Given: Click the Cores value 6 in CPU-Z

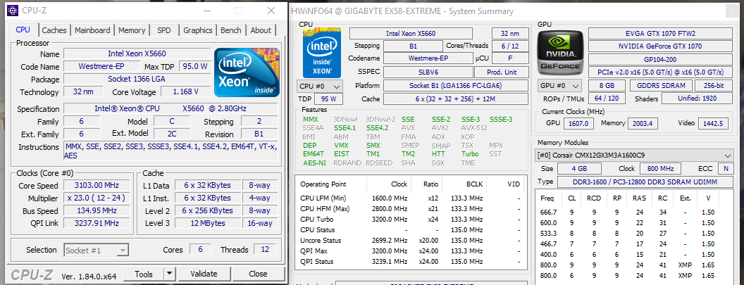Looking at the screenshot, I should [x=201, y=249].
